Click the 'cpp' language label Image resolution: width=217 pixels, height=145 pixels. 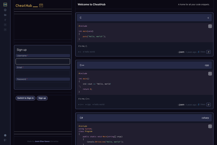tap(207, 65)
